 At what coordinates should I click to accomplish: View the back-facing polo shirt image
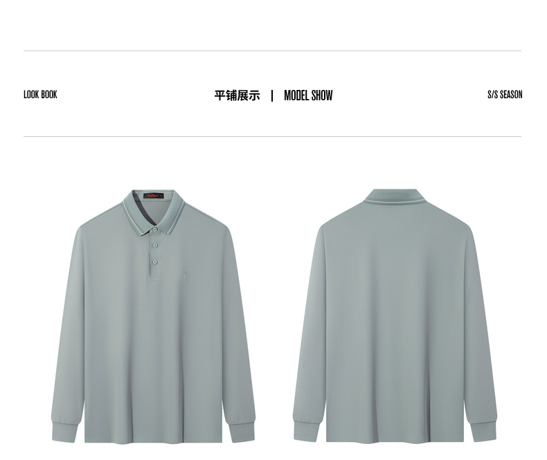[x=395, y=316]
